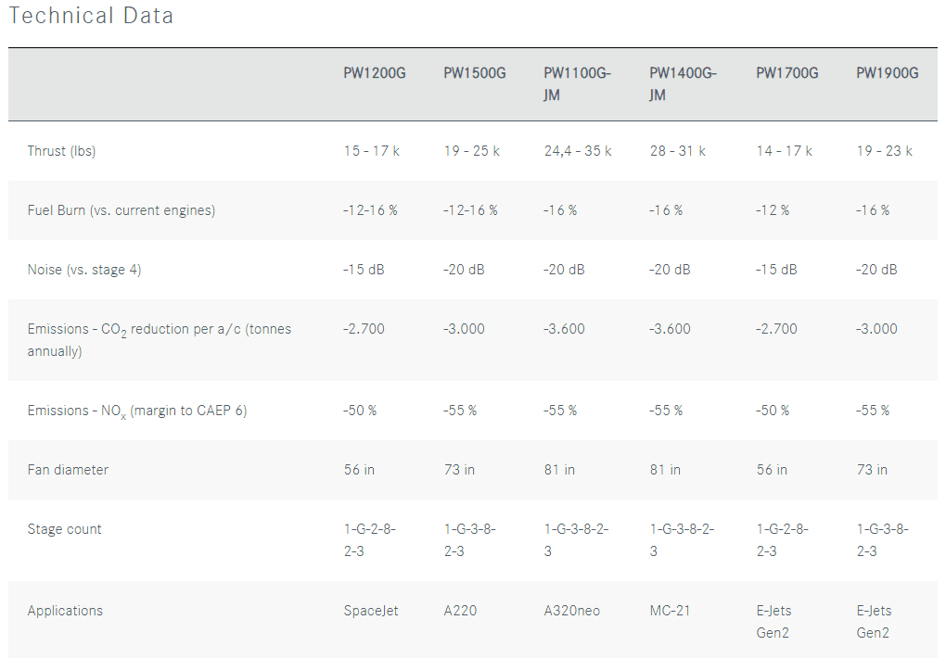Click the A220 application cell
Screen dimensions: 946x658
pyautogui.click(x=460, y=611)
